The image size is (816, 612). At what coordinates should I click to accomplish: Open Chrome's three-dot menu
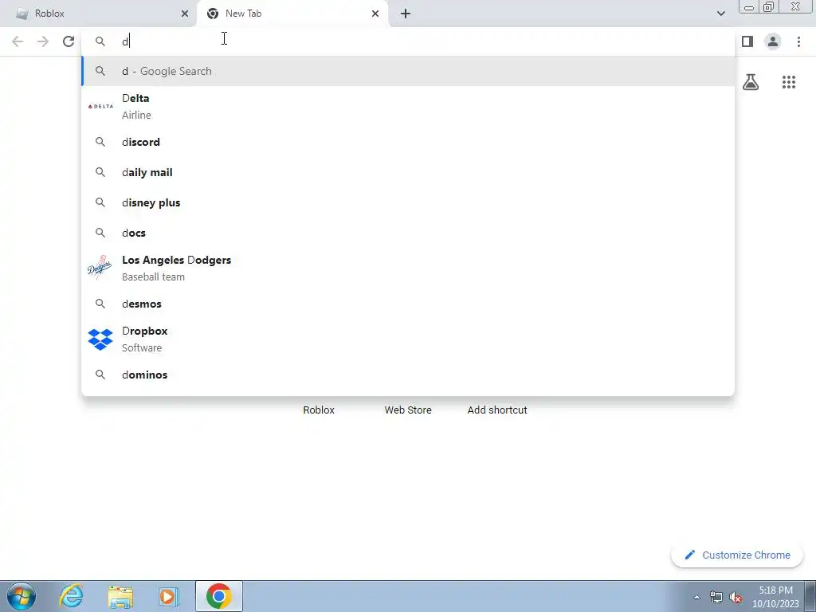798,41
